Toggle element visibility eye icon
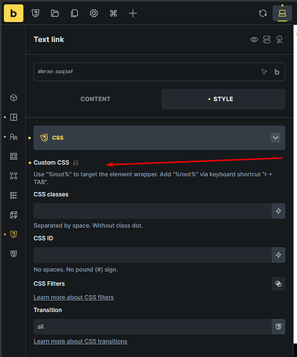Image resolution: width=297 pixels, height=357 pixels. 254,39
